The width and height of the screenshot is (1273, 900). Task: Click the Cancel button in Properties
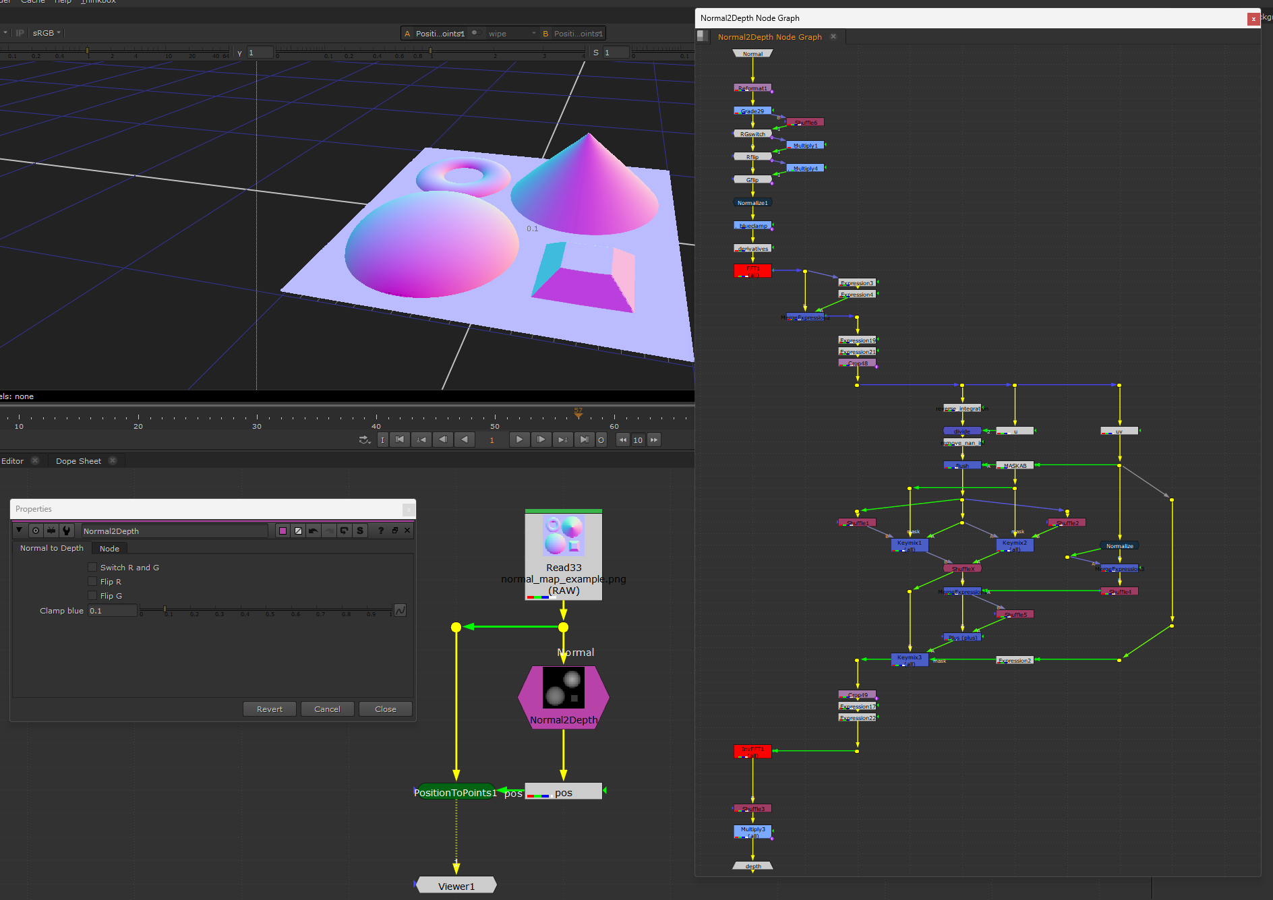(x=327, y=709)
